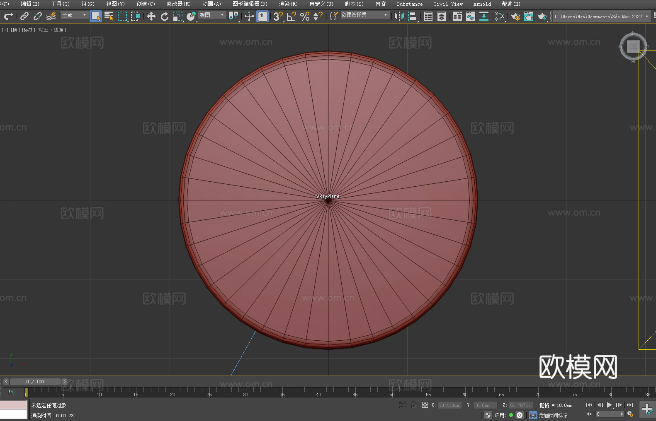
Task: Open the 工具(T) menu
Action: tap(60, 4)
